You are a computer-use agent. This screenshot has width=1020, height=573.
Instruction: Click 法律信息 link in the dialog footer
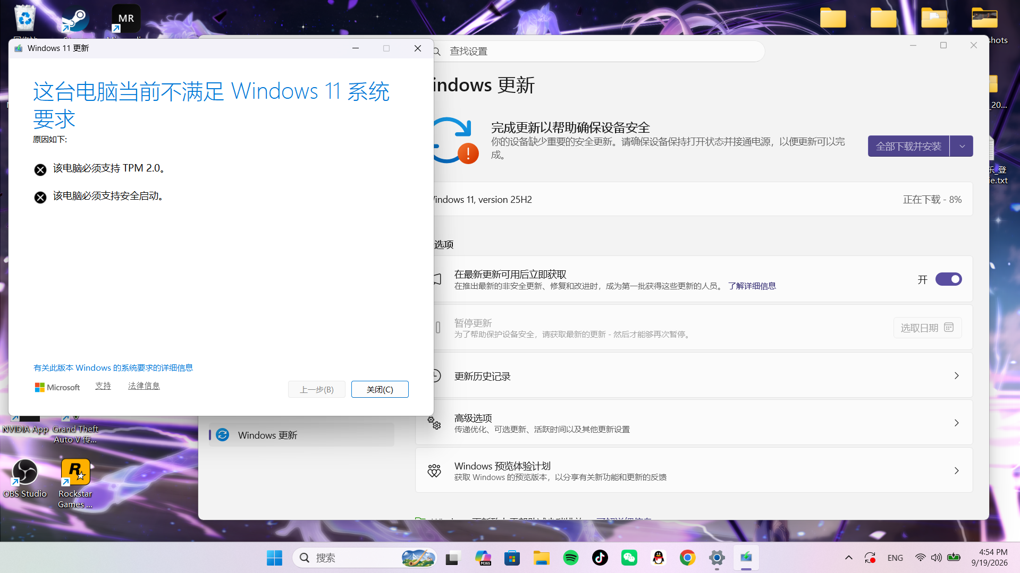point(144,386)
